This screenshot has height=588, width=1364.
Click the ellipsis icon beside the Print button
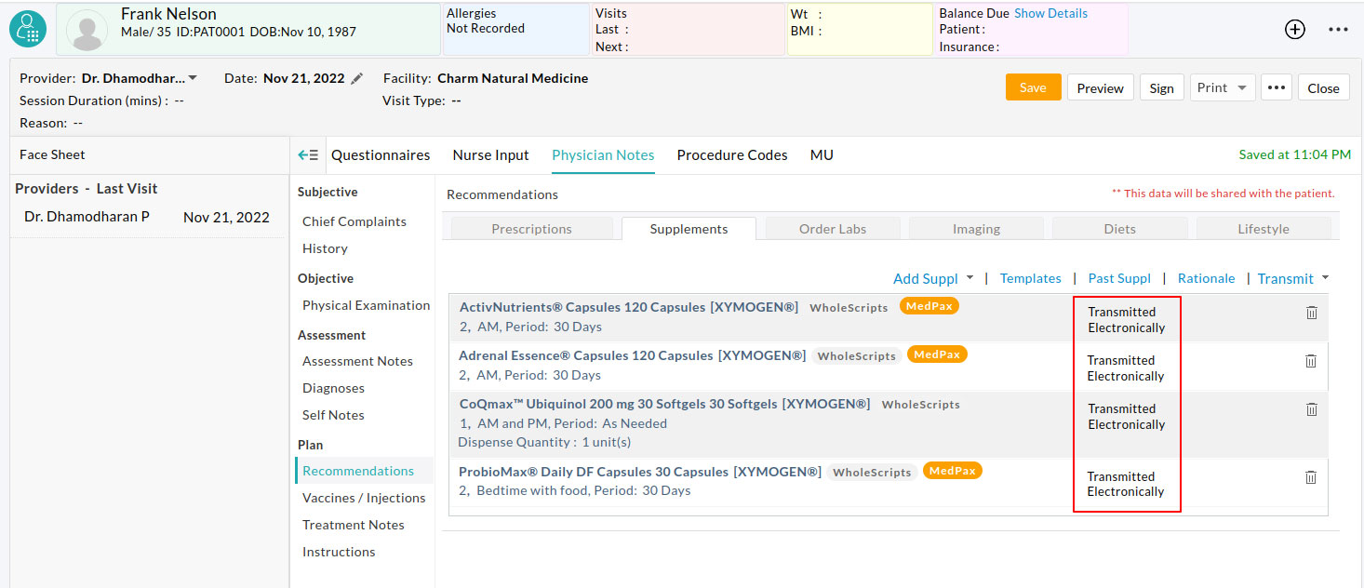[1276, 87]
